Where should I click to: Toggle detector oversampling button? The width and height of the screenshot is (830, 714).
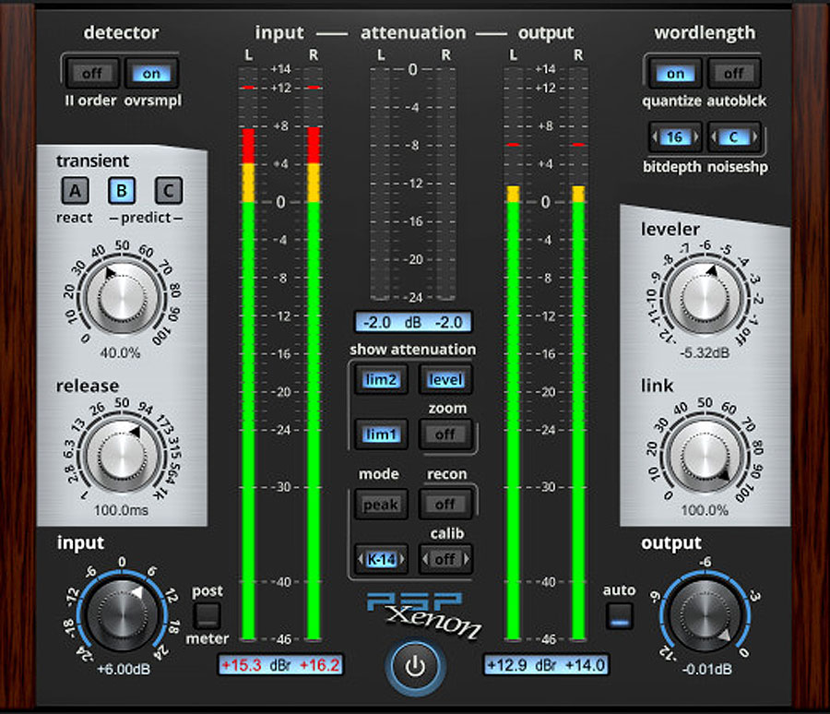(149, 73)
